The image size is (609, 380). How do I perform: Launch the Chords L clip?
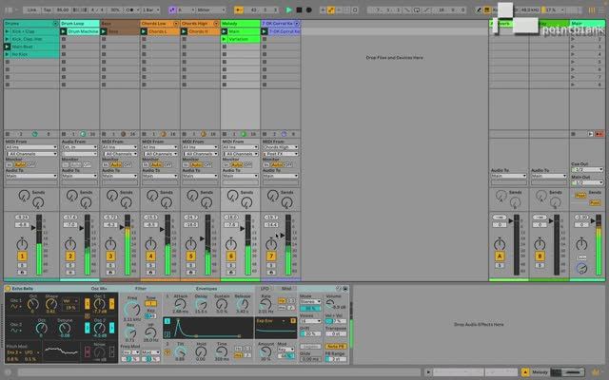(x=144, y=31)
